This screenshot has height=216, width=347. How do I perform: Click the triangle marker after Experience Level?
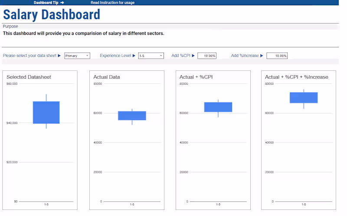click(x=134, y=56)
